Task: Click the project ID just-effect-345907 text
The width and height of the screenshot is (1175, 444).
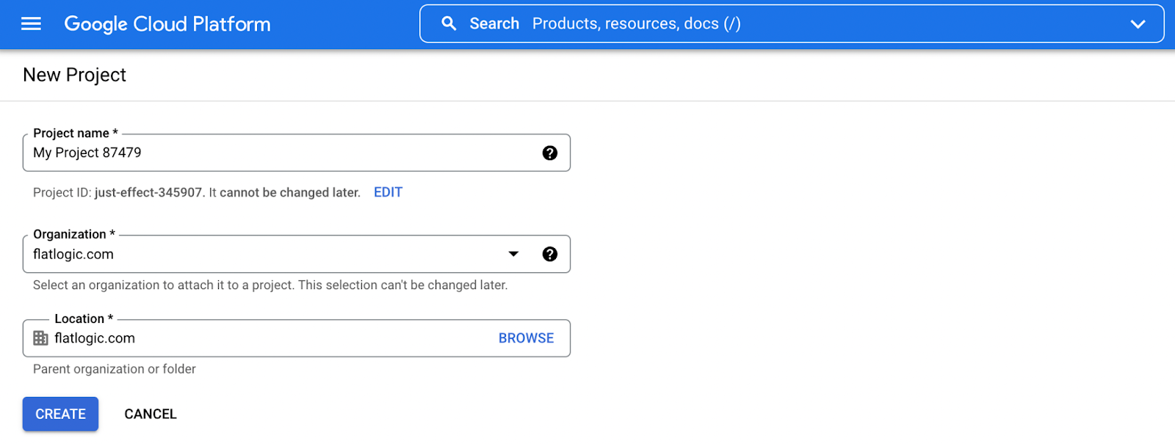Action: 148,192
